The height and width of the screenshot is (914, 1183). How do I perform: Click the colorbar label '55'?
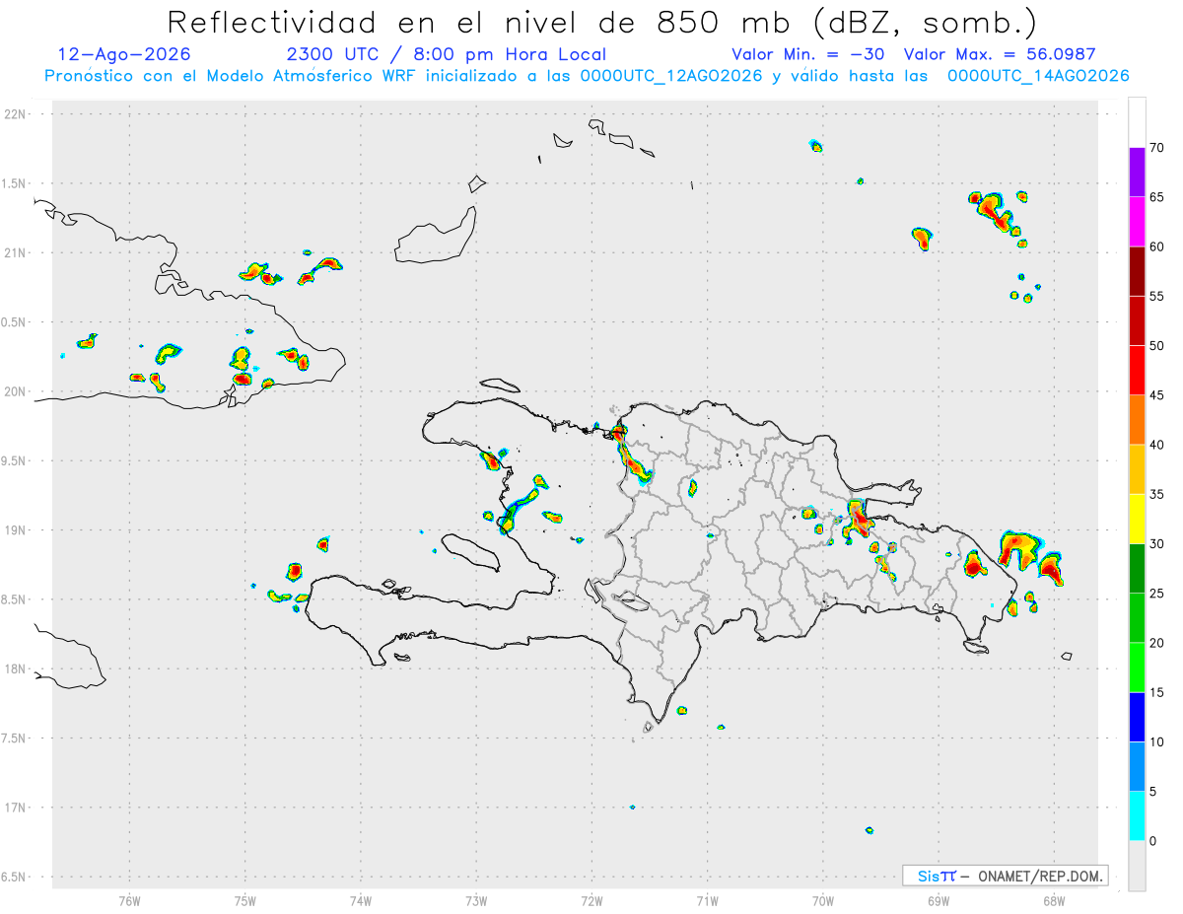[1156, 296]
